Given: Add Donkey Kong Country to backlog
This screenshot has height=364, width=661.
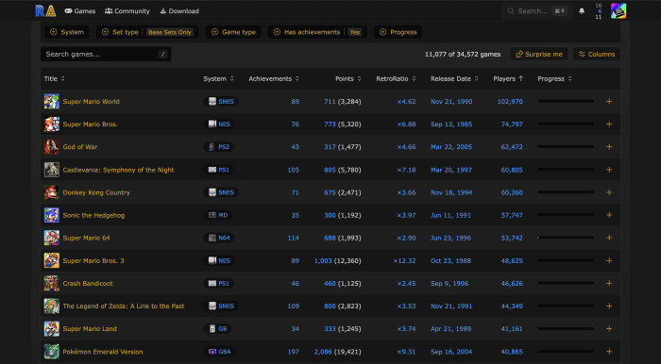Looking at the screenshot, I should [x=609, y=192].
